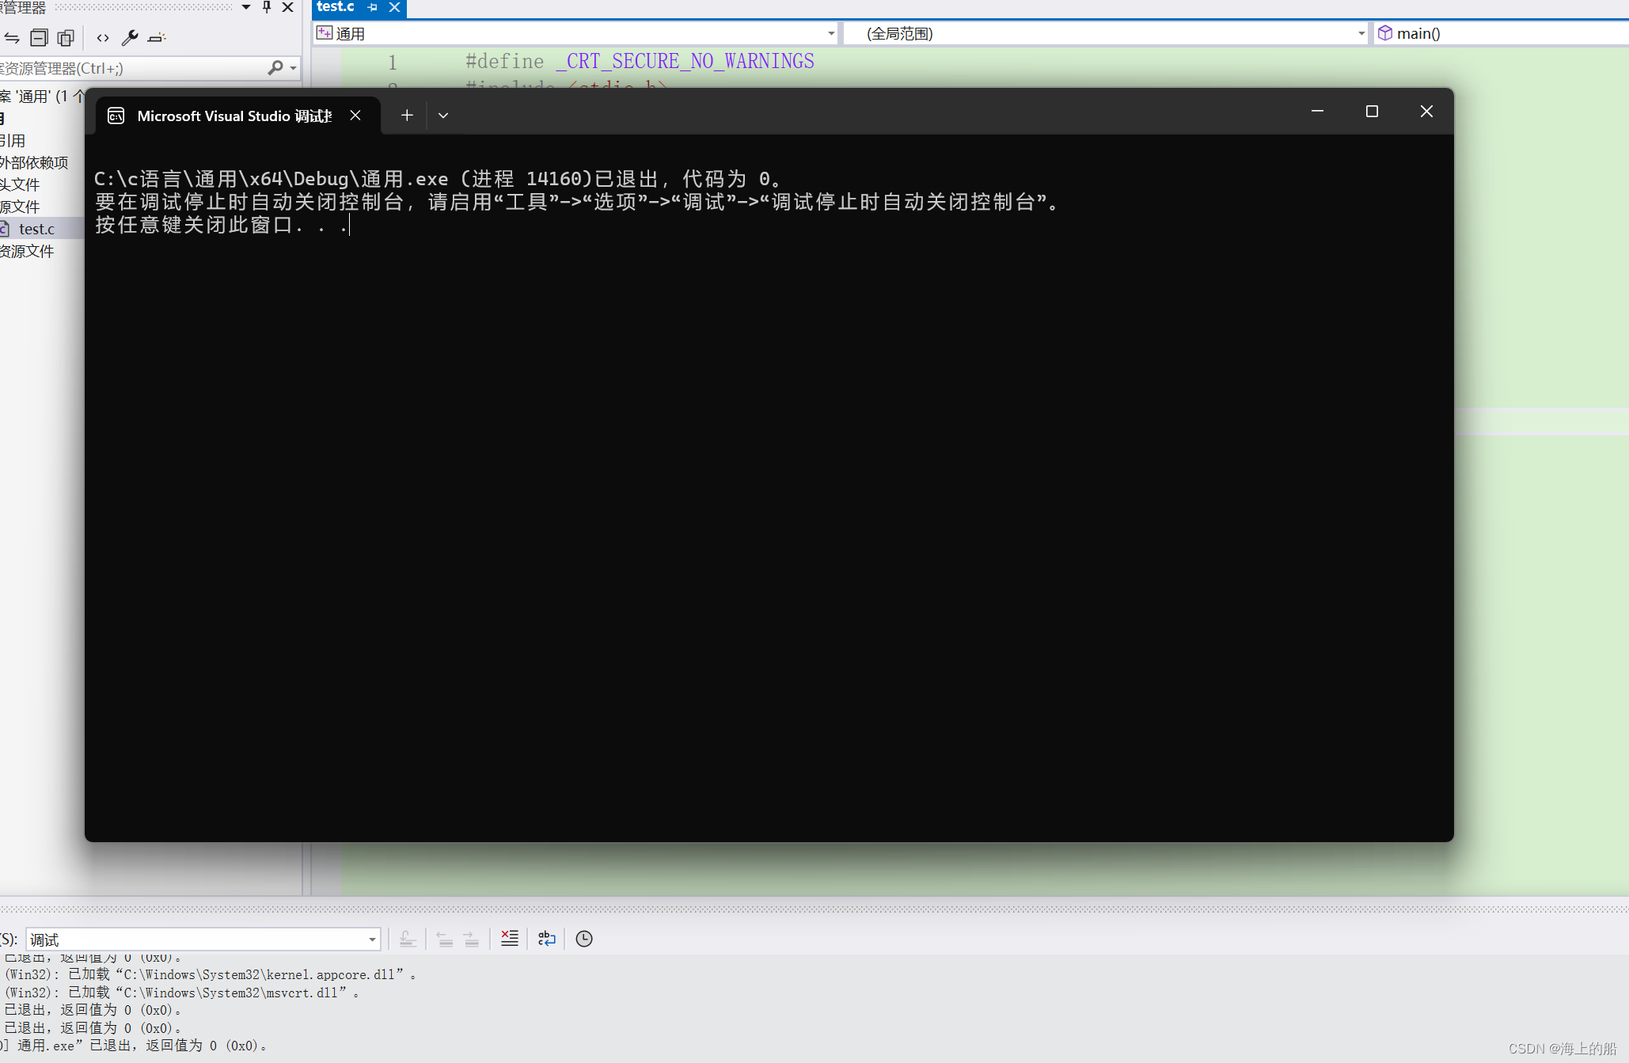The image size is (1629, 1063).
Task: Toggle pin on Solution Explorer panel
Action: click(267, 7)
